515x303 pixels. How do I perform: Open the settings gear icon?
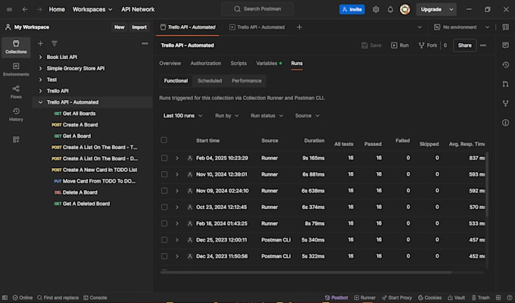376,9
